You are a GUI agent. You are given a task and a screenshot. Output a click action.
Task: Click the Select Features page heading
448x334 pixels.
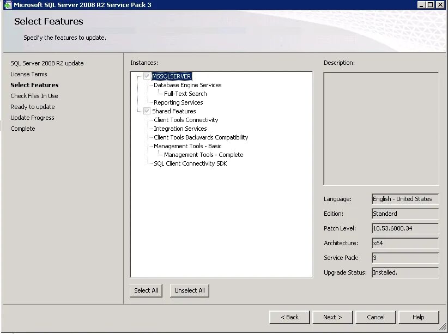coord(49,21)
